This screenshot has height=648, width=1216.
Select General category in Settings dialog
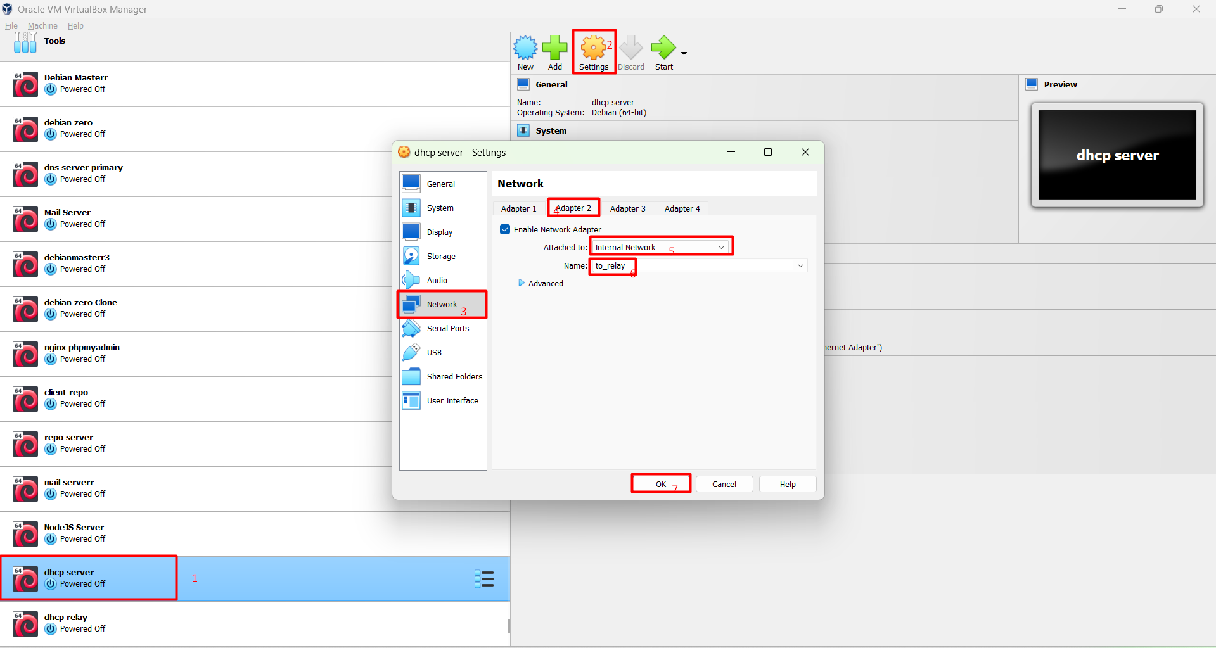[443, 184]
